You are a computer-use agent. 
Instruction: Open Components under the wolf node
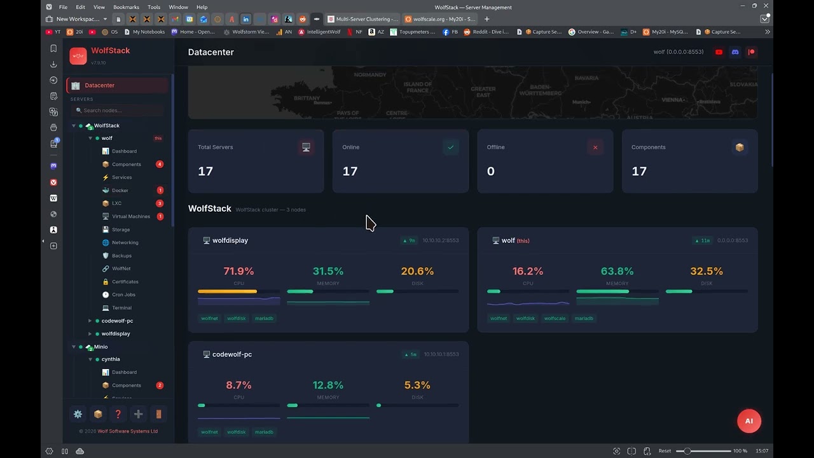pyautogui.click(x=127, y=164)
